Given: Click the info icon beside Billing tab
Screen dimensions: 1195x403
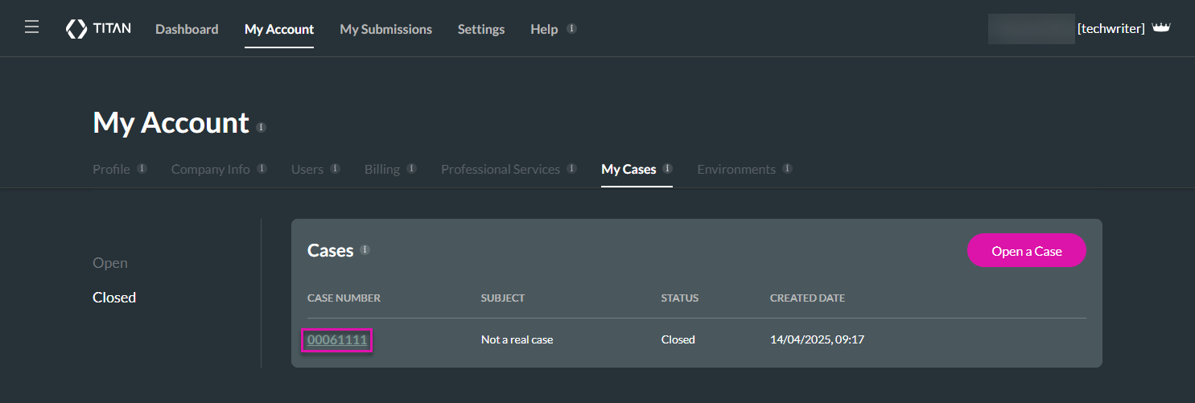Looking at the screenshot, I should tap(411, 169).
